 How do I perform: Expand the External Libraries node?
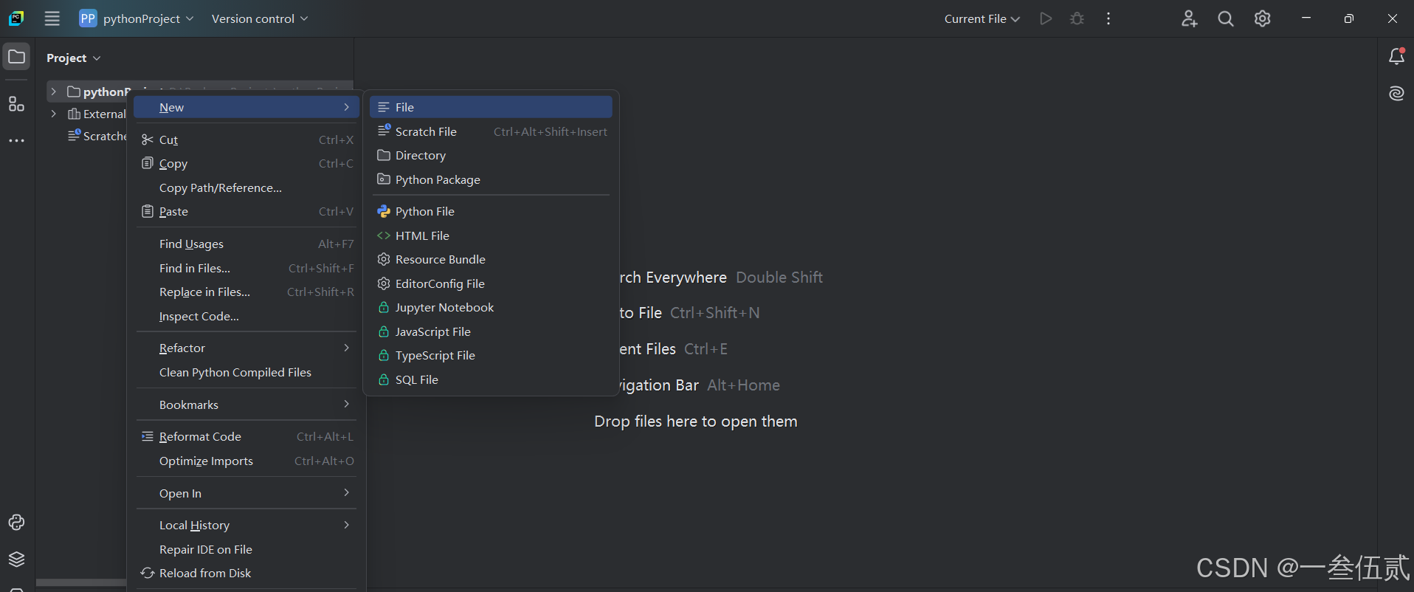tap(53, 114)
